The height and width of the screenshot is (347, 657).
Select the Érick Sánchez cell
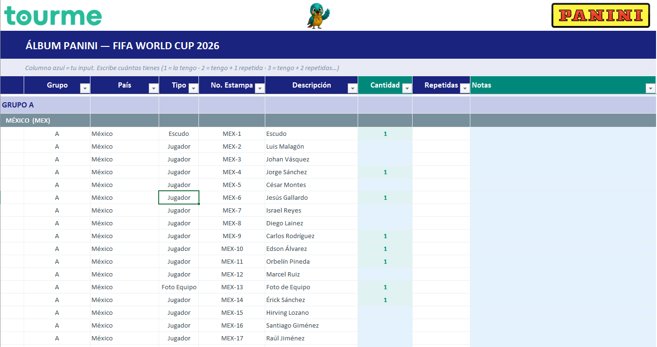click(311, 300)
